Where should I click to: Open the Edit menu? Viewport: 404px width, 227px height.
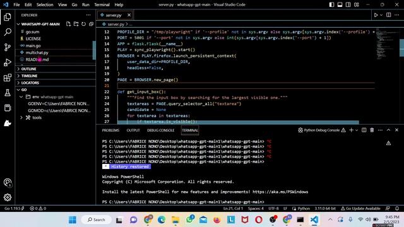(x=28, y=4)
